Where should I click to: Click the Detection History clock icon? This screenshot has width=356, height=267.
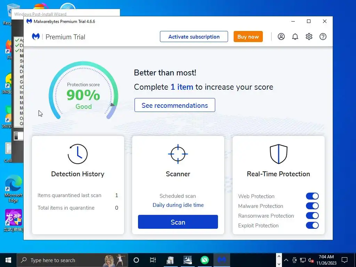pyautogui.click(x=78, y=154)
